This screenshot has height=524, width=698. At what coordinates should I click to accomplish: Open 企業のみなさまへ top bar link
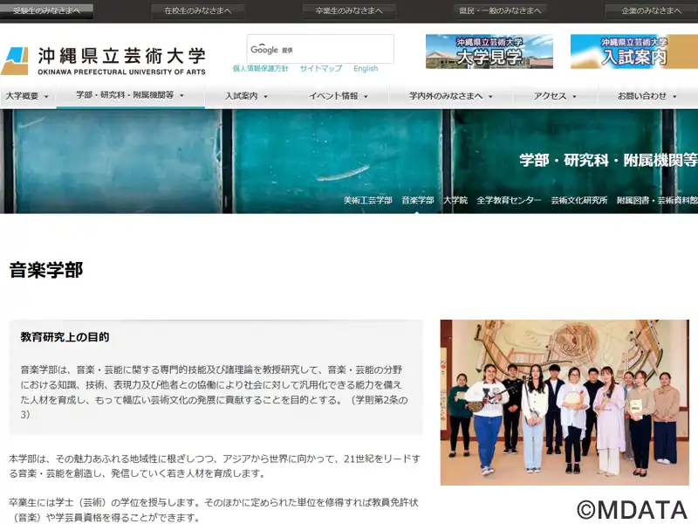point(651,10)
